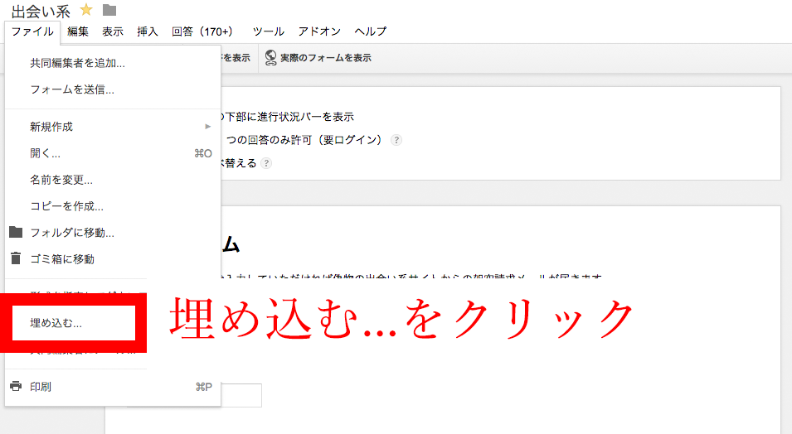Open the ヘルプ menu
The height and width of the screenshot is (434, 792).
point(370,31)
